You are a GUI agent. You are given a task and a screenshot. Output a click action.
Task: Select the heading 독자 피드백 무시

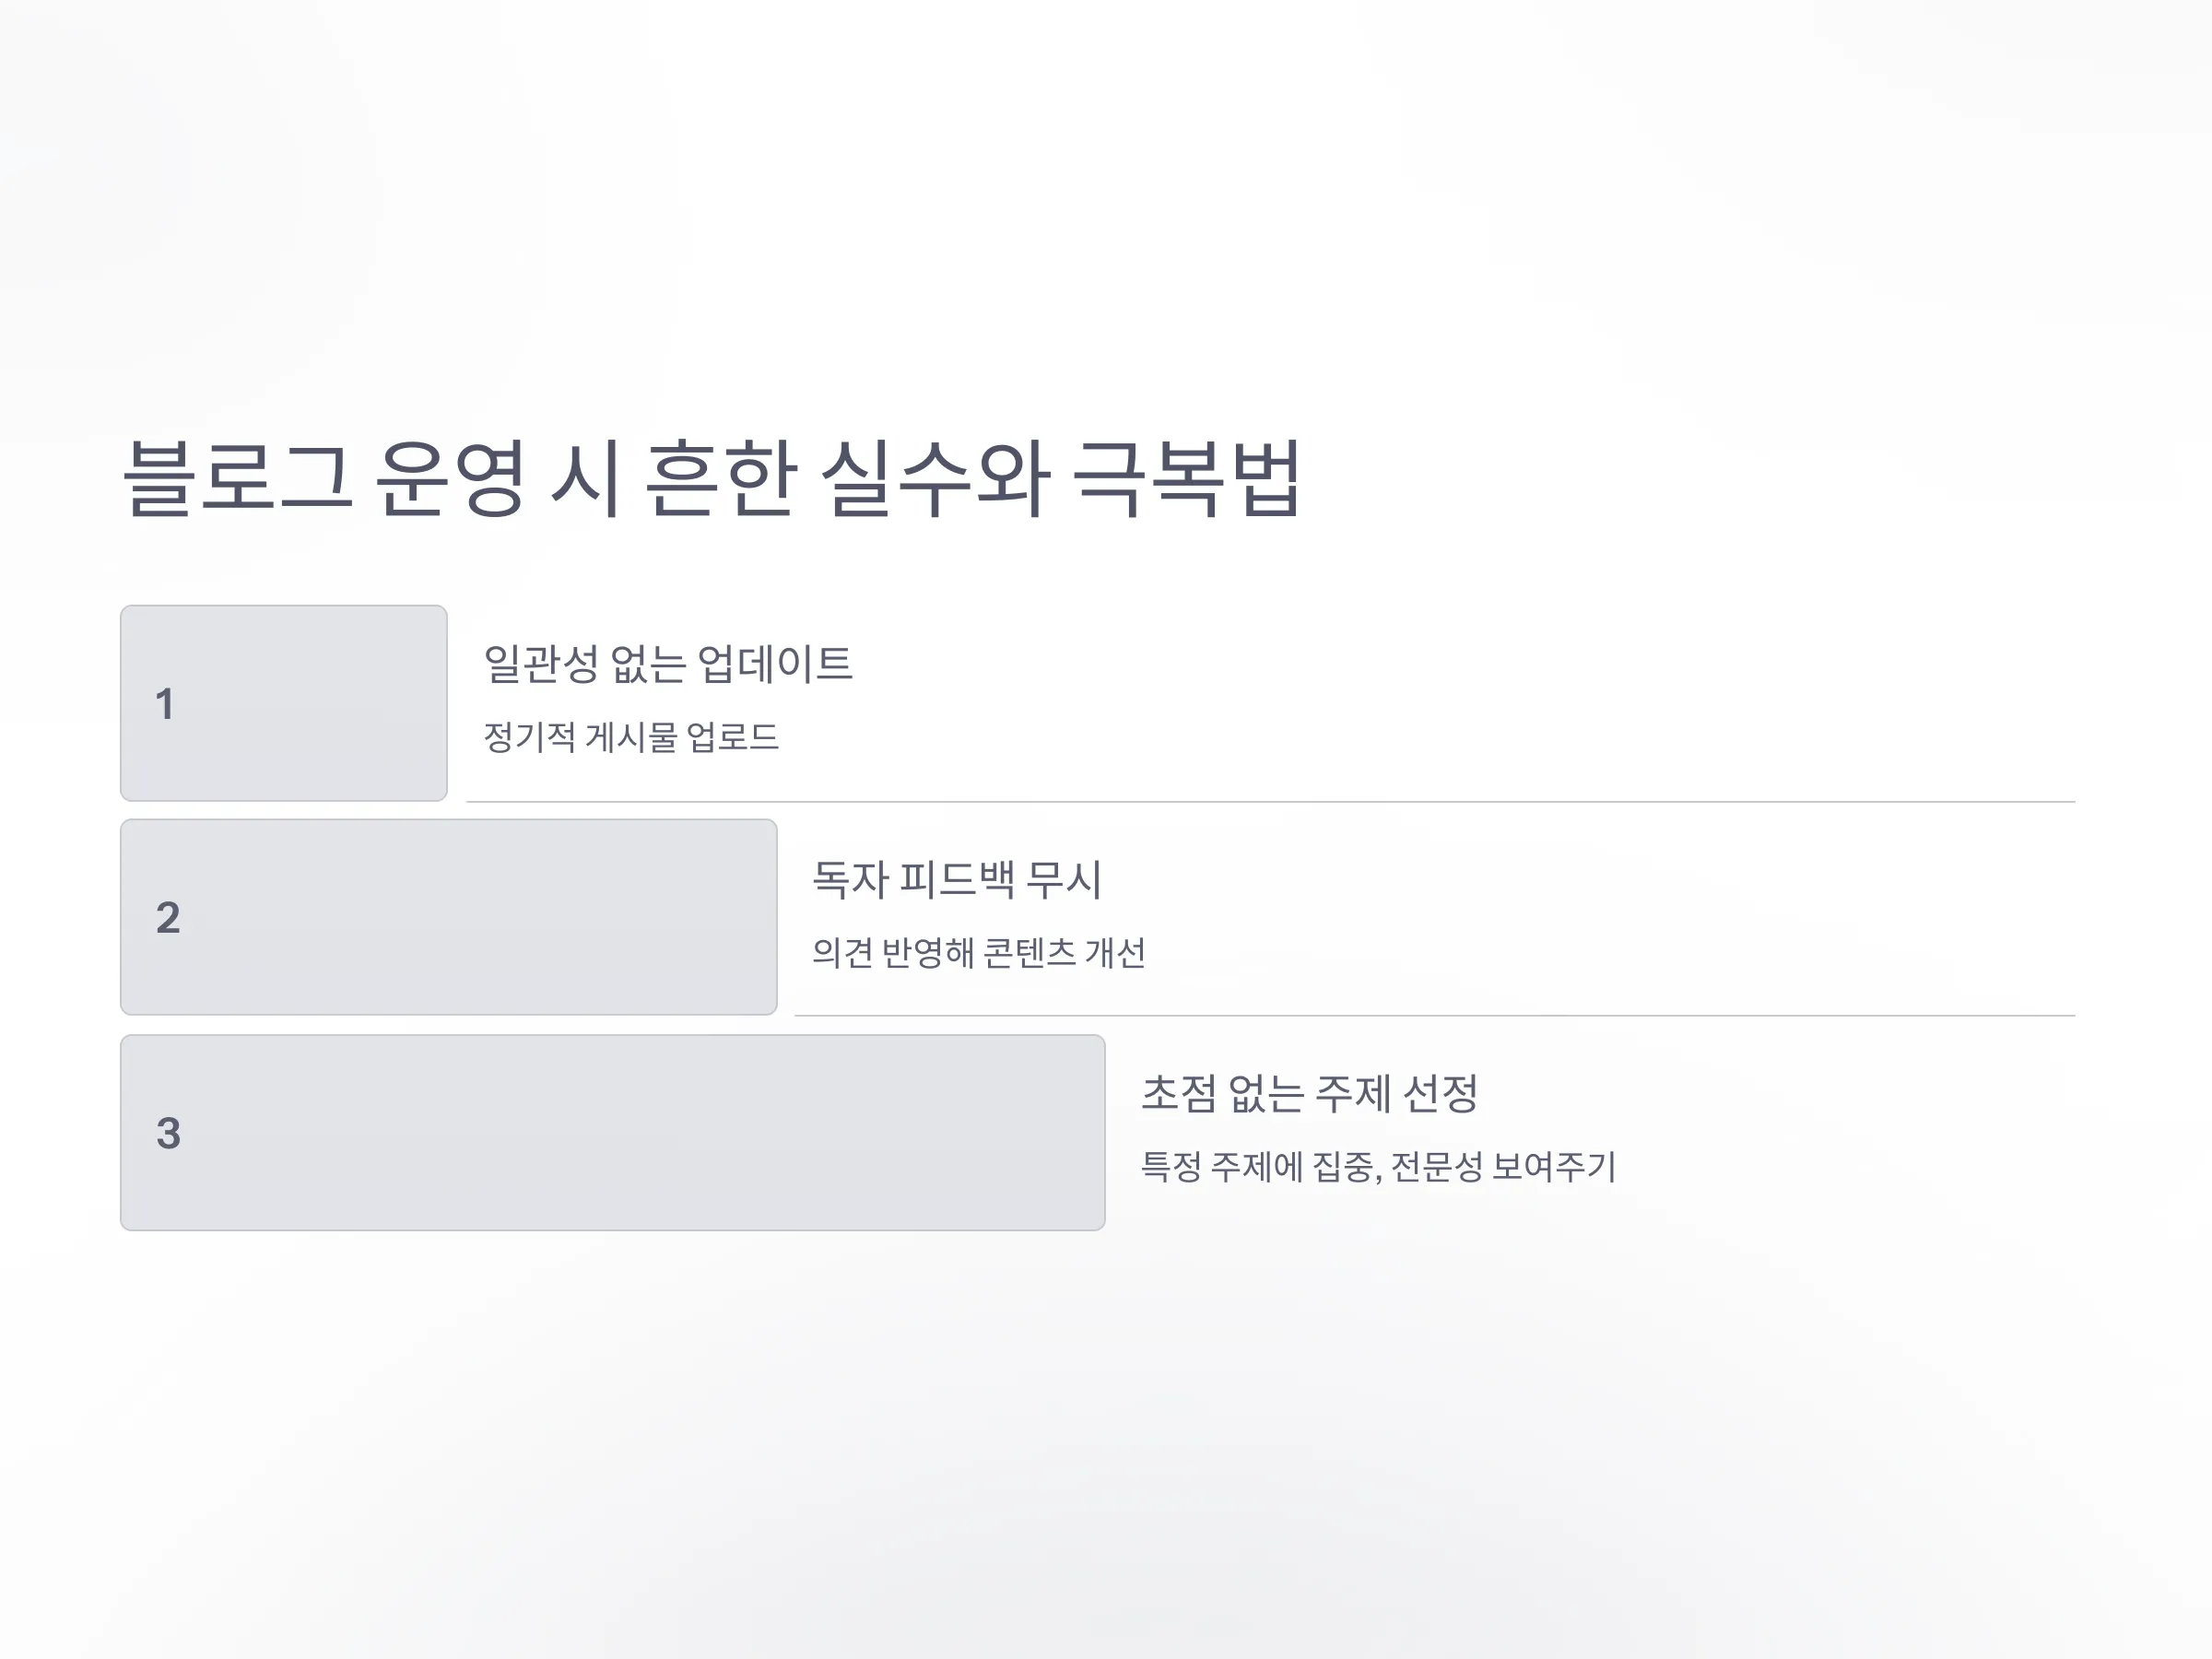click(957, 879)
